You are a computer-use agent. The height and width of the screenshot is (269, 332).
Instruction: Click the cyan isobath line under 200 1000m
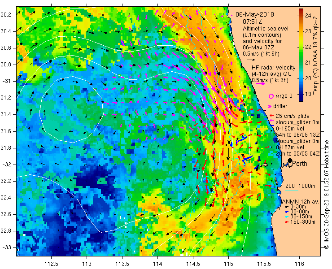pos(292,191)
